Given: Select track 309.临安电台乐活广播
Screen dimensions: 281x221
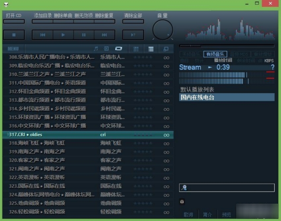Looking at the screenshot, I should (88, 66).
